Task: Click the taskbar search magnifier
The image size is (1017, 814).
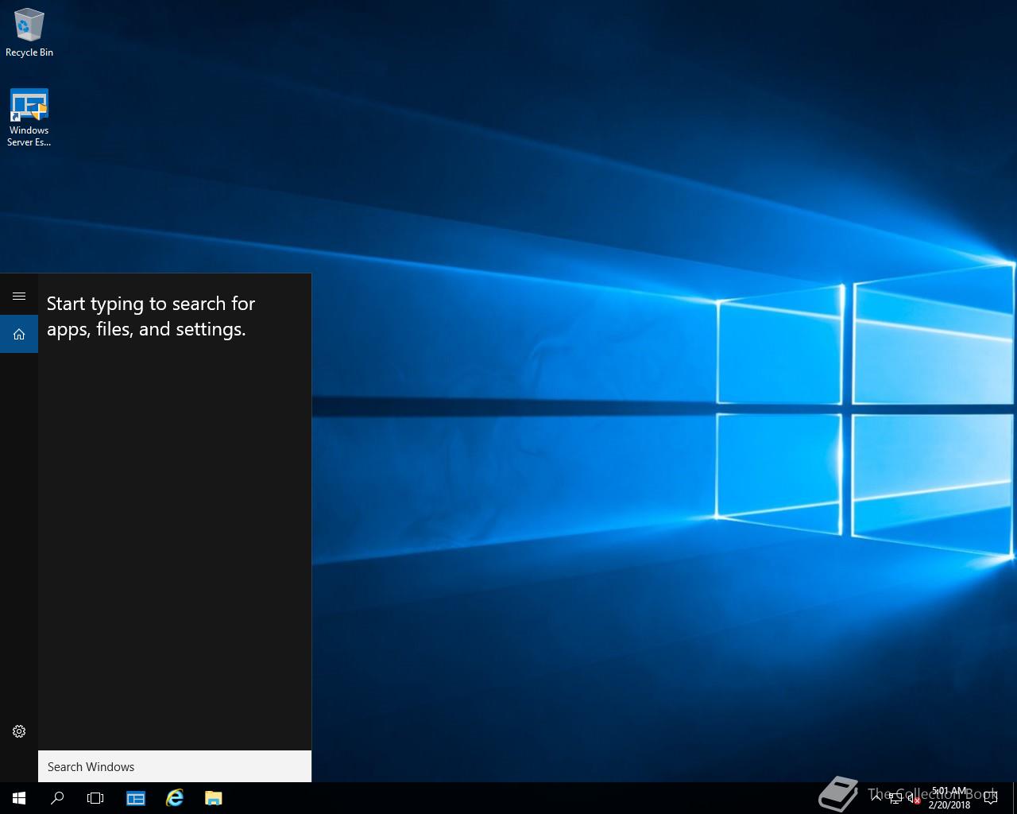Action: click(x=57, y=798)
